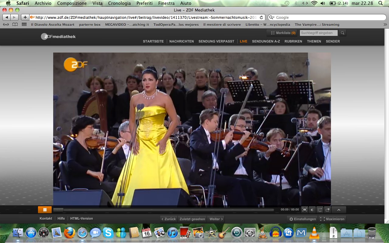Click the Safari back arrow button
Viewport: 389px width, 243px height.
[6, 17]
